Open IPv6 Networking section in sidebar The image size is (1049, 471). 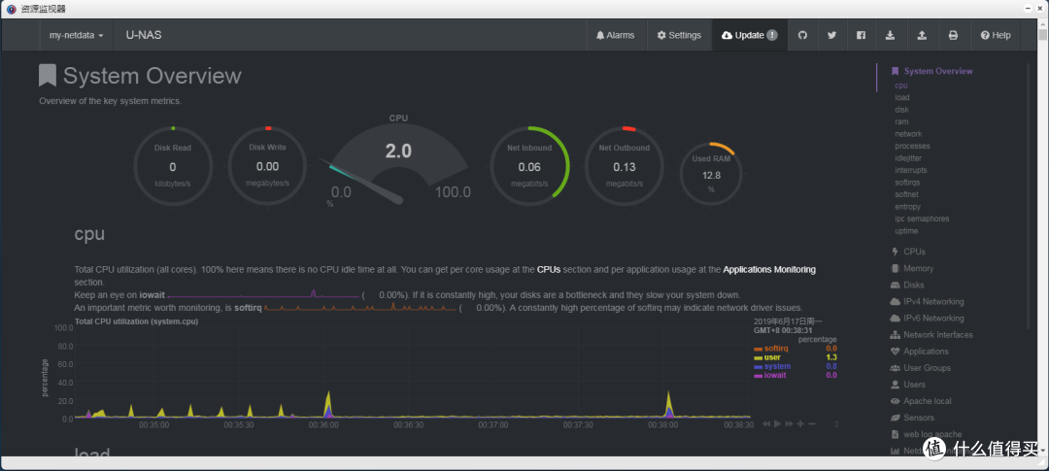coord(933,319)
